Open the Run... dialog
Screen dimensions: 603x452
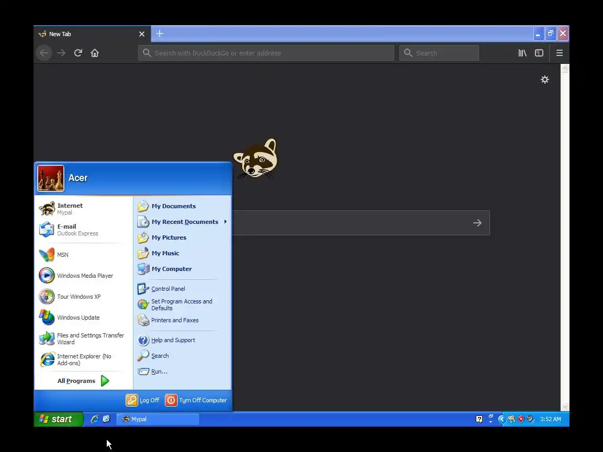182,371
